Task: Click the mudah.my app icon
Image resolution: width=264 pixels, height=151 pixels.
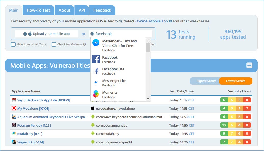Action: point(14,133)
